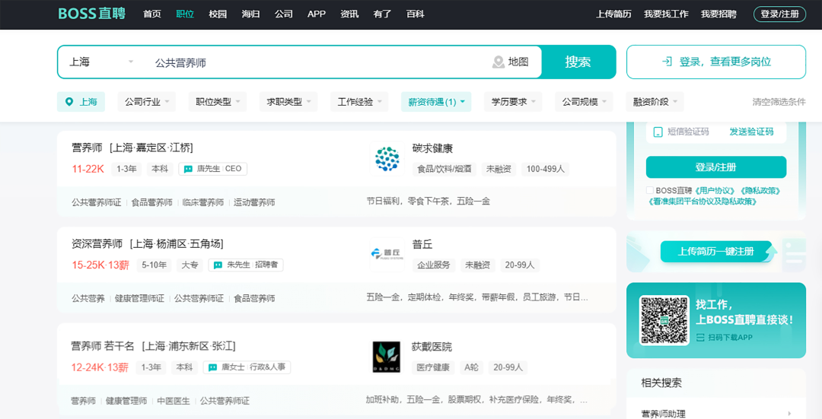Check the BOSS直聘 user agreement checkbox

click(x=649, y=191)
